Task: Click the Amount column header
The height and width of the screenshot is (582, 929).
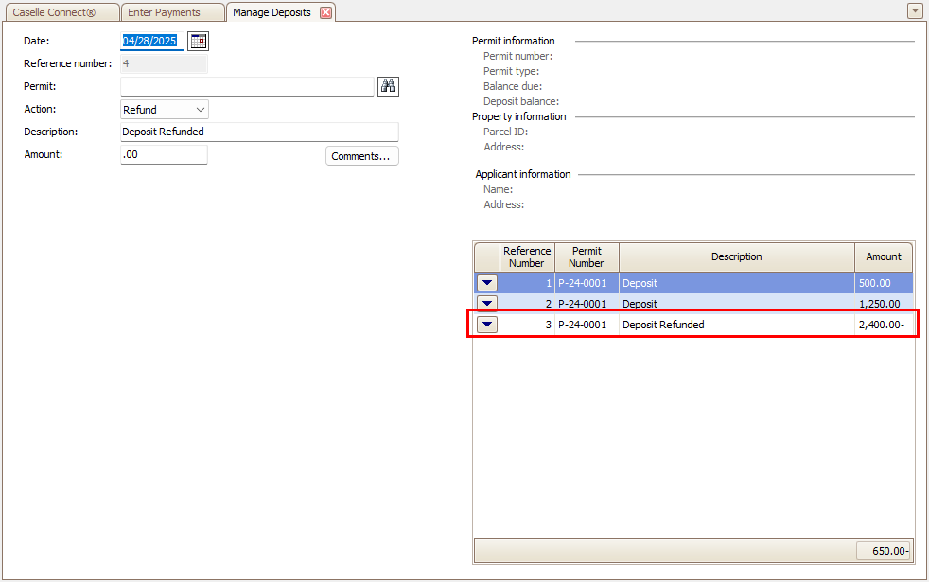Action: coord(884,256)
